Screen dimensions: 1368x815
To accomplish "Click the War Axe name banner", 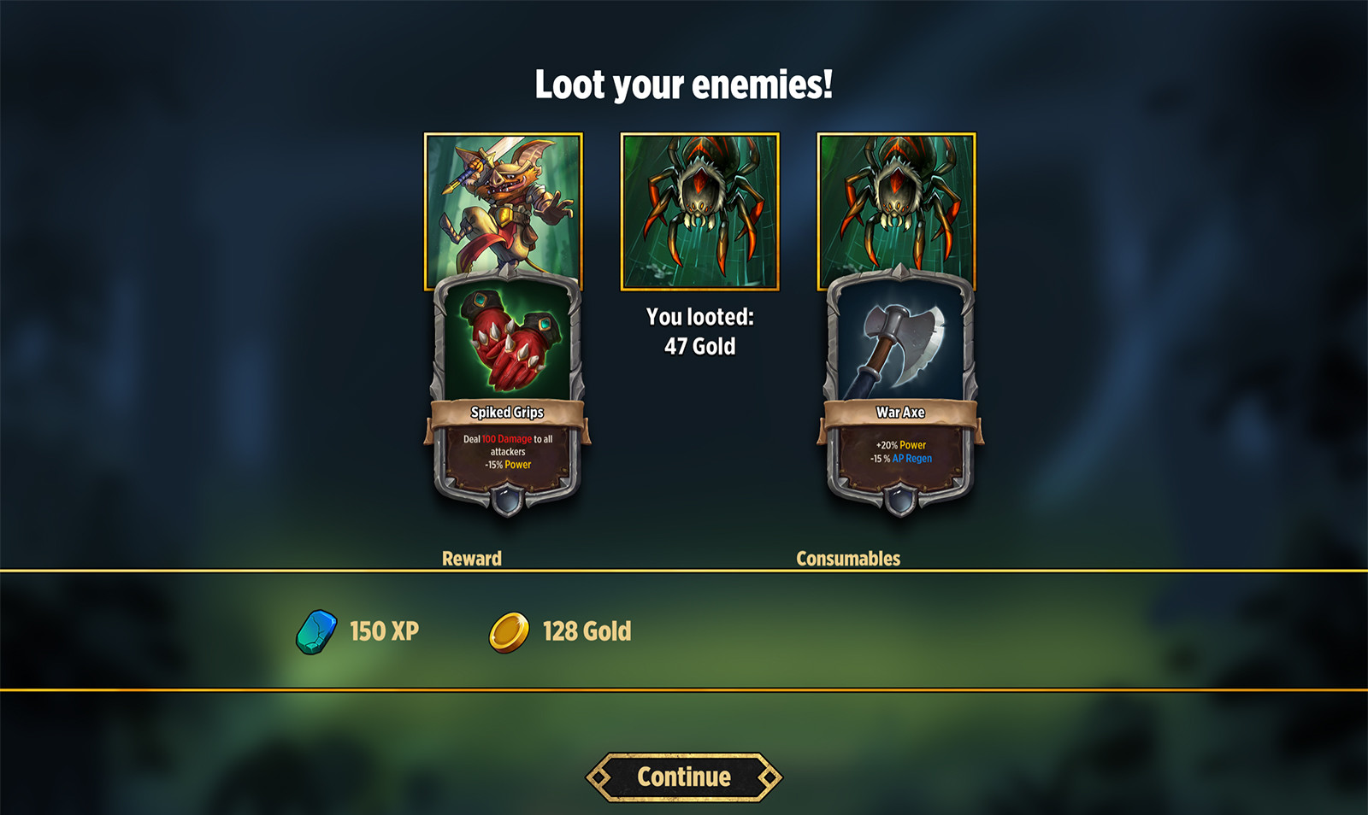I will [x=899, y=413].
